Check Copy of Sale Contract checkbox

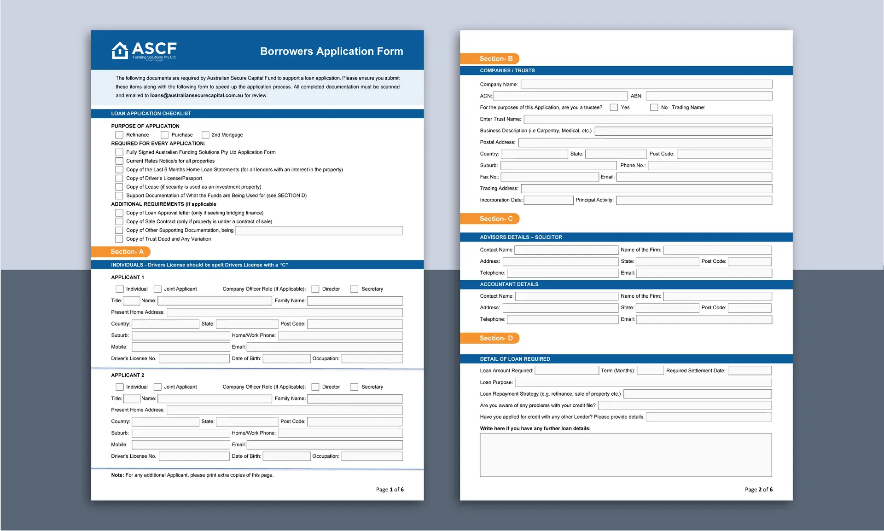(x=119, y=221)
